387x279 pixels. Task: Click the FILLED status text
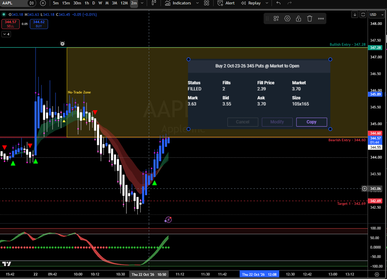pos(194,89)
